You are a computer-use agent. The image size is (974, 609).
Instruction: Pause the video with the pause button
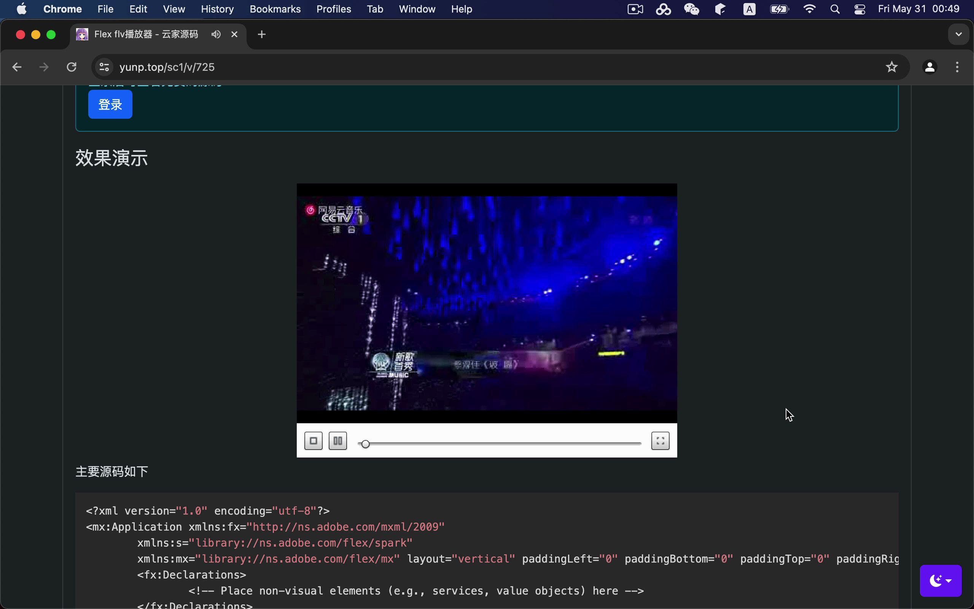point(338,441)
